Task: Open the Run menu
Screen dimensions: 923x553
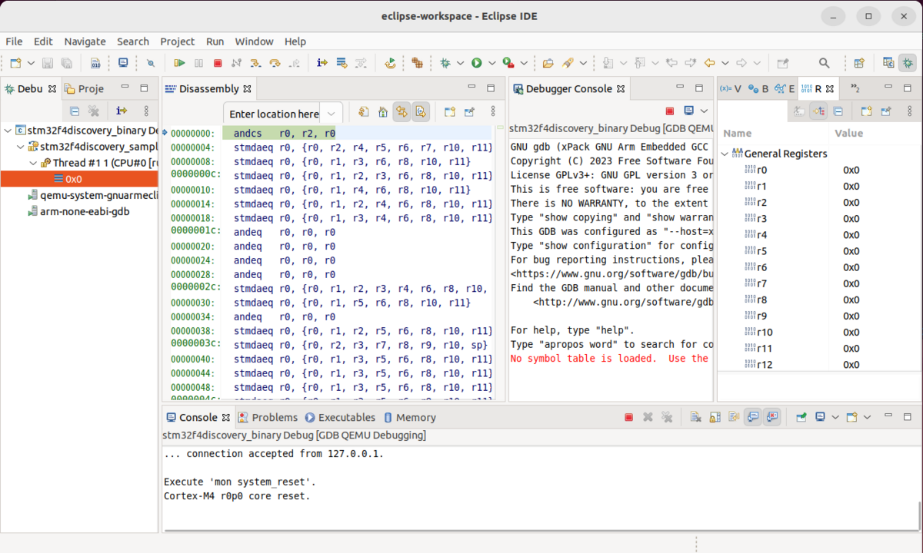Action: click(x=215, y=41)
